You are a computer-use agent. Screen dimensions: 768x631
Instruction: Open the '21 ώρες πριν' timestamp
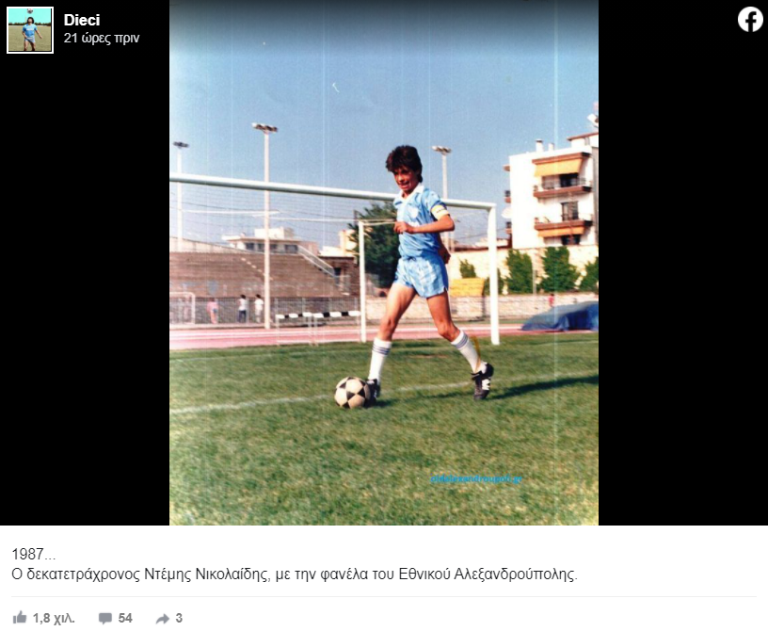[x=102, y=38]
